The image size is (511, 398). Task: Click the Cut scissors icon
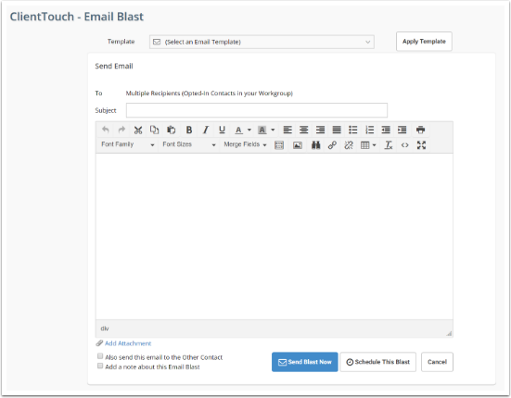pyautogui.click(x=138, y=131)
